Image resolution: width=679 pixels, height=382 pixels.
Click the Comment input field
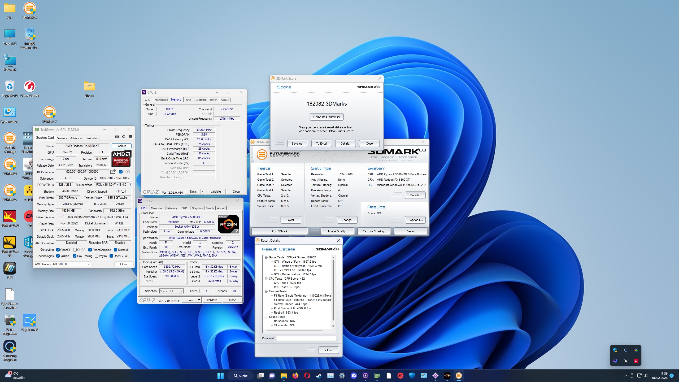tap(306, 338)
